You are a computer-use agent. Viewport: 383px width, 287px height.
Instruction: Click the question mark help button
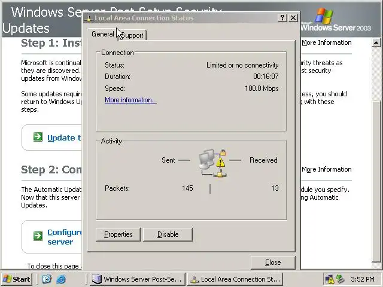(282, 18)
